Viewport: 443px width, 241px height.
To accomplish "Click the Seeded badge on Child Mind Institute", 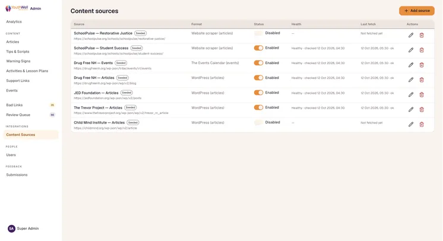I will (133, 123).
